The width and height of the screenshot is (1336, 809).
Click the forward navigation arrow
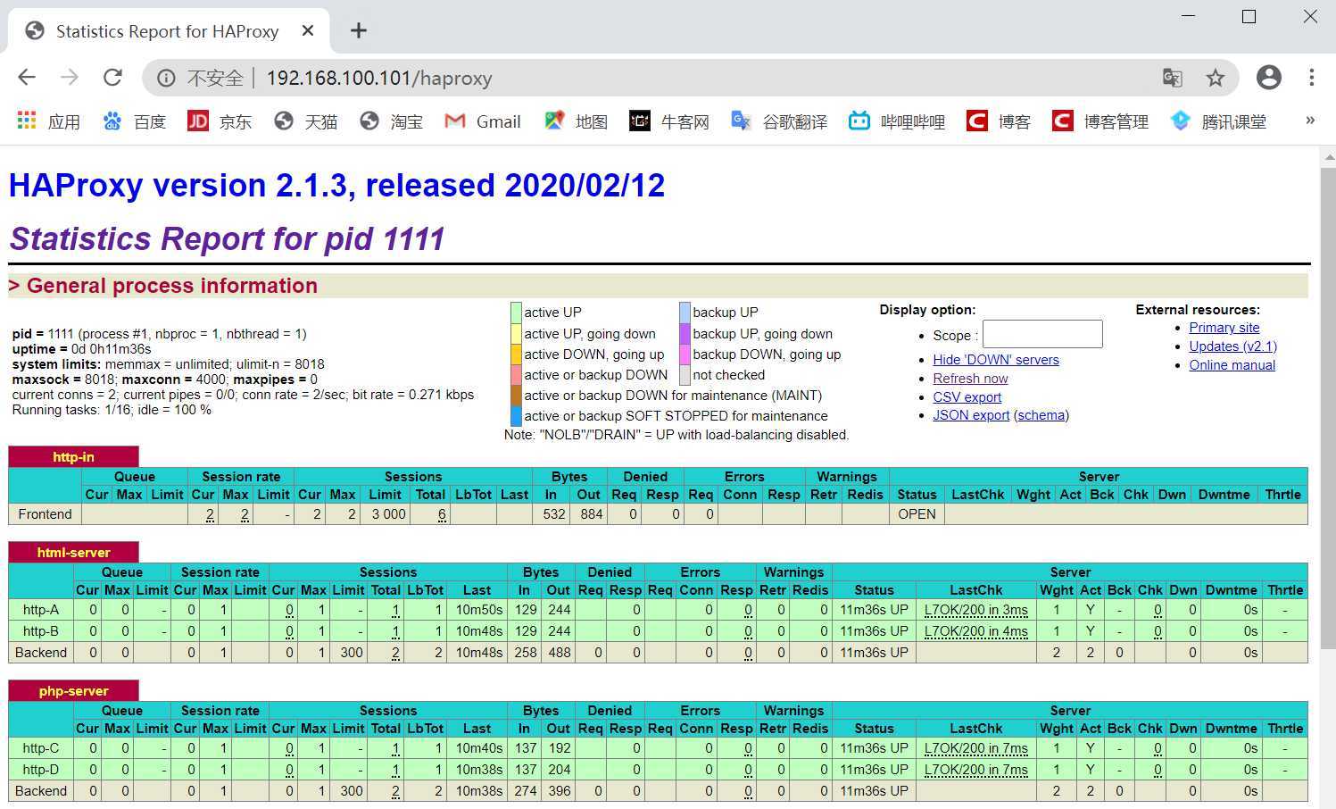pos(70,78)
